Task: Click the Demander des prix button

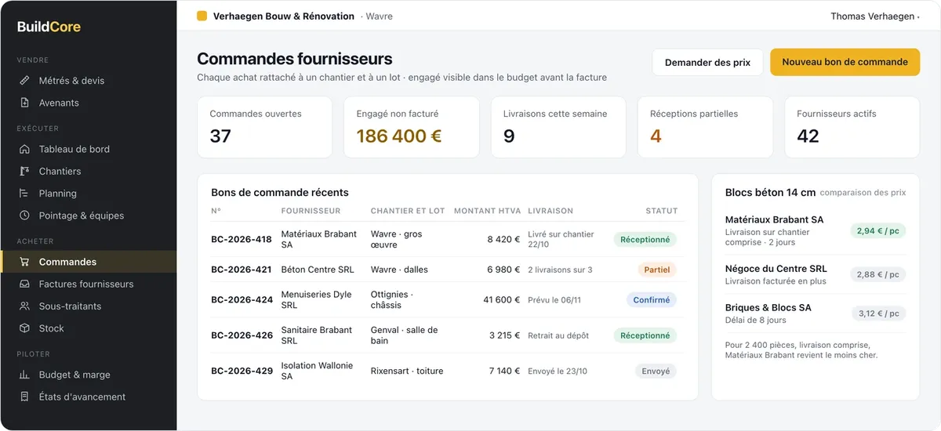Action: (707, 62)
